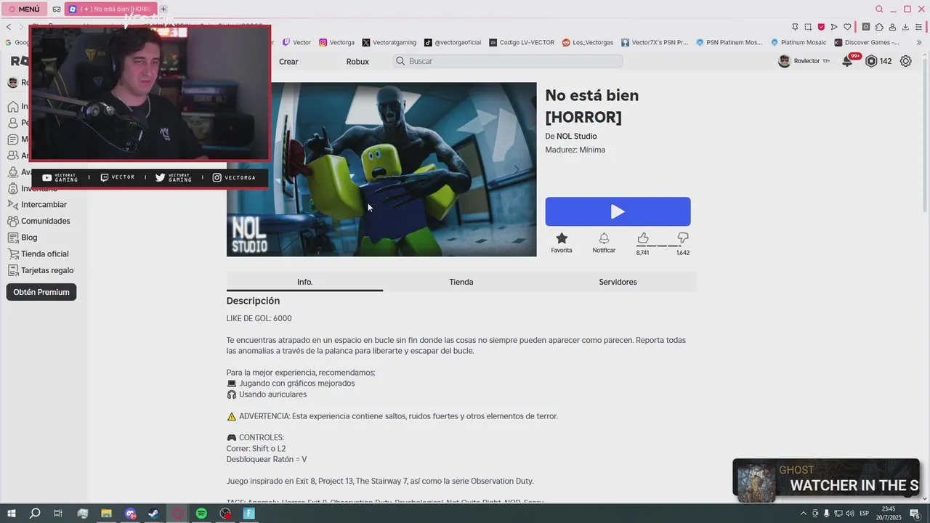Add page to bookmarks heart icon
This screenshot has width=930, height=523.
click(847, 27)
